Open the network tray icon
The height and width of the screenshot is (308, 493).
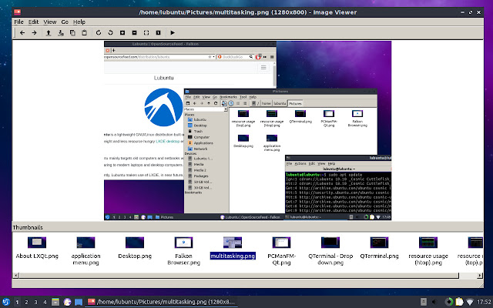[470, 302]
